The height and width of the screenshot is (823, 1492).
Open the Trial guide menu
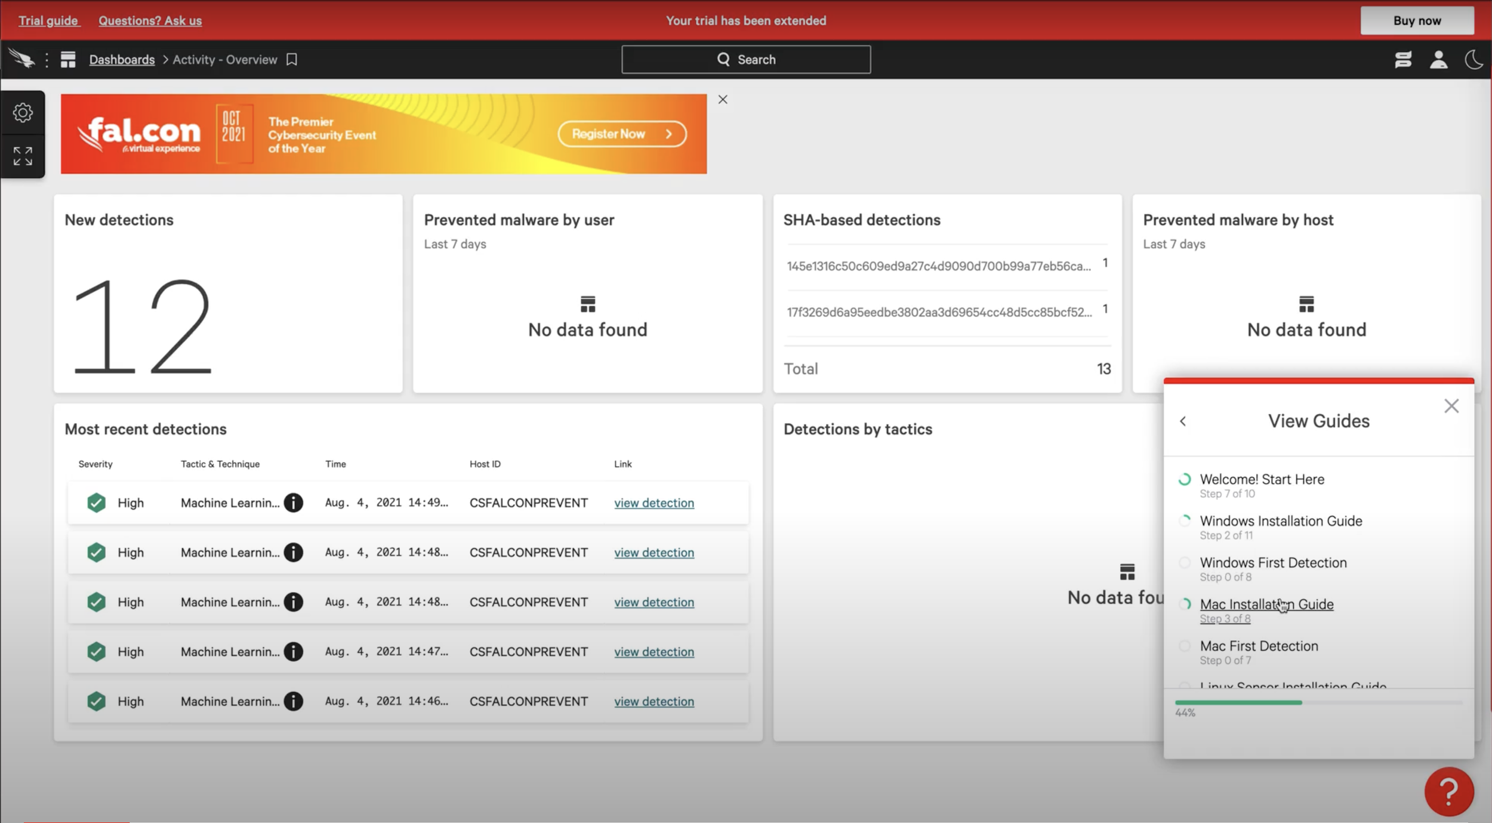[48, 20]
